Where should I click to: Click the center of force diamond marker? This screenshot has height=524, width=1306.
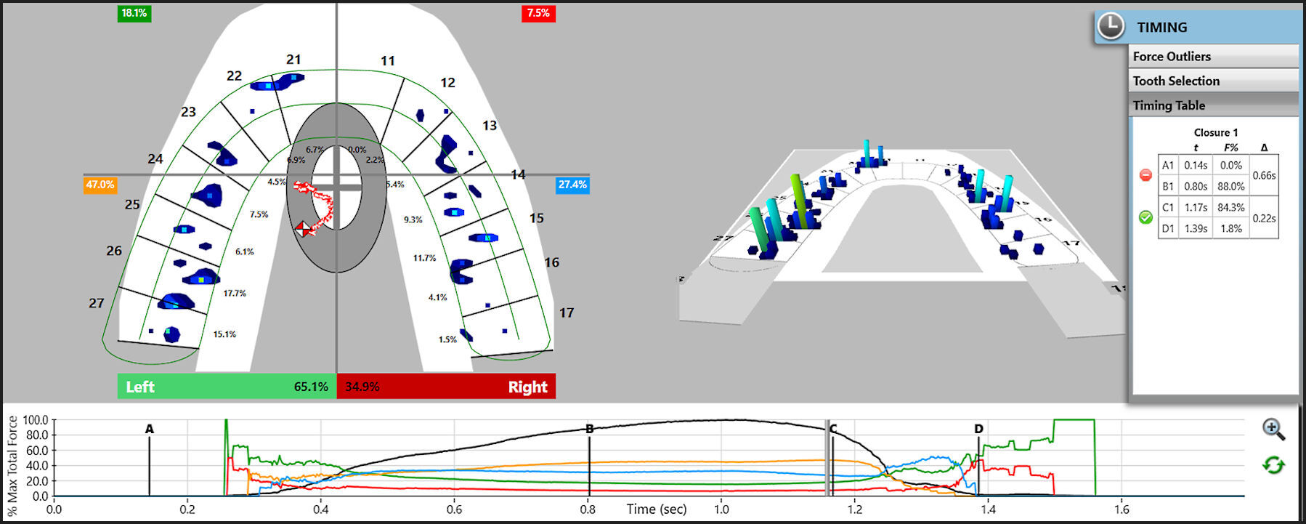click(303, 230)
